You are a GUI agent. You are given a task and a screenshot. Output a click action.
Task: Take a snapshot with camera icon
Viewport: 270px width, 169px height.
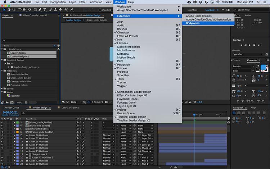(x=106, y=102)
